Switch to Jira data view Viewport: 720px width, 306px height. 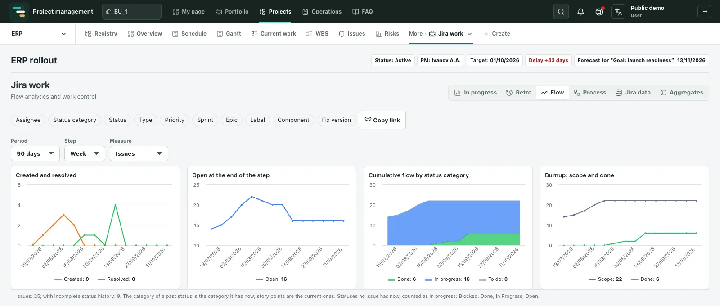pos(633,93)
